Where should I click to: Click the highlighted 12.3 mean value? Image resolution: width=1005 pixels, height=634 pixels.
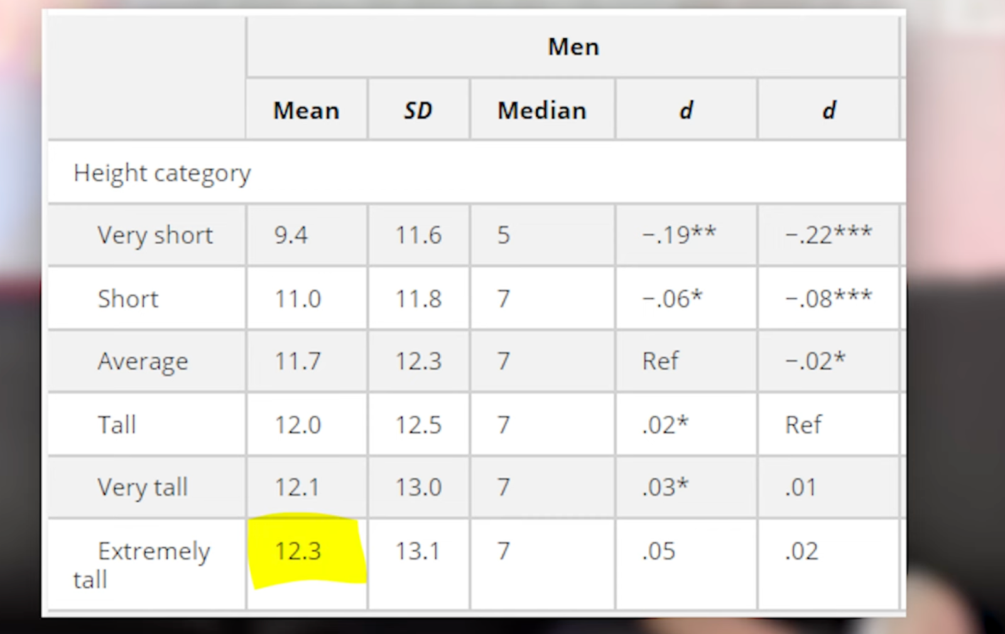[298, 551]
